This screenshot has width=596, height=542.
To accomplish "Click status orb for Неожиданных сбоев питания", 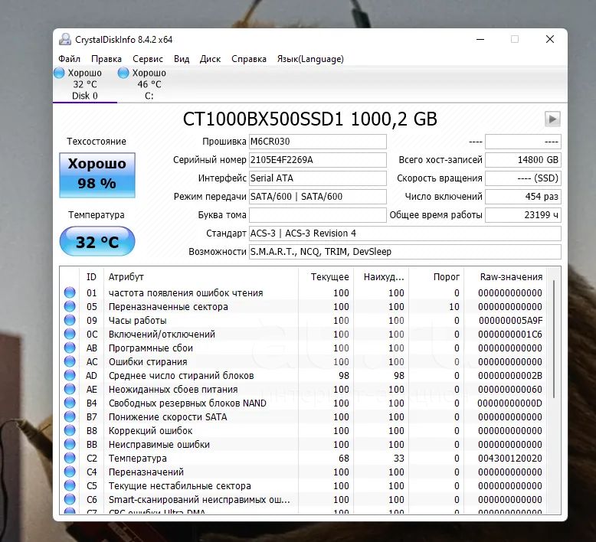I will click(70, 390).
